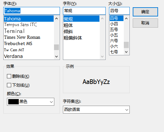The height and width of the screenshot is (132, 164).
Task: Select 六号 size
Action: click(x=117, y=41)
